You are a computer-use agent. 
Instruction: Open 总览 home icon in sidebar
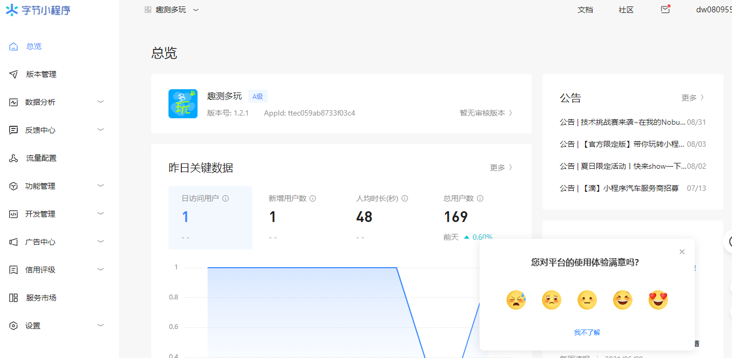click(14, 46)
